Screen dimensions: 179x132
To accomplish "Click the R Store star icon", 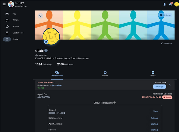I will [7, 26].
